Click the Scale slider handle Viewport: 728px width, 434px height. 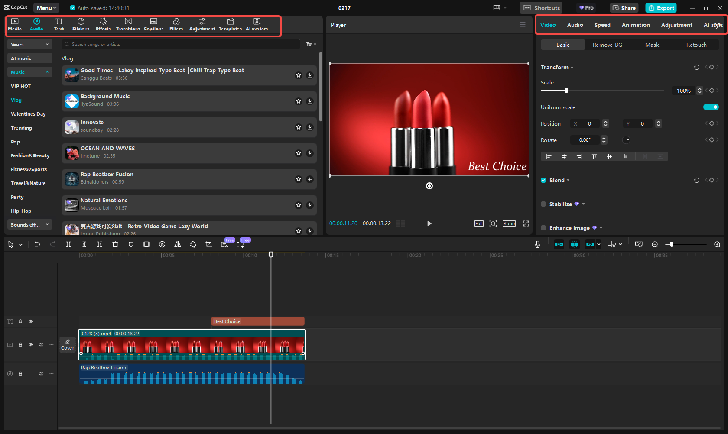(x=566, y=91)
